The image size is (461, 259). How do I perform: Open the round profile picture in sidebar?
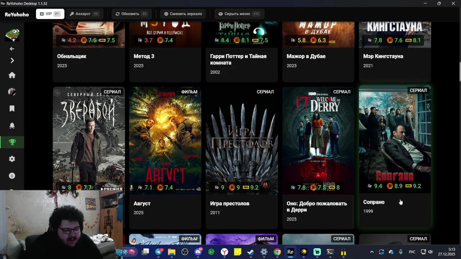12,92
